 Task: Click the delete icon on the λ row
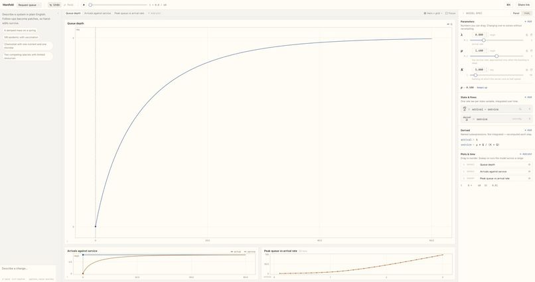pyautogui.click(x=531, y=35)
